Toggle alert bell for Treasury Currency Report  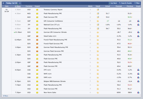click(90, 10)
